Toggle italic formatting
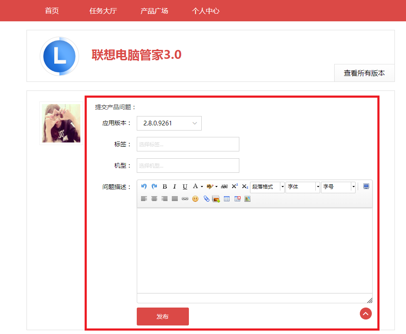 click(174, 186)
